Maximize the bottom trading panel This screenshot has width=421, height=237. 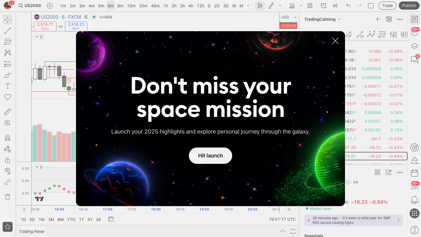pyautogui.click(x=293, y=231)
